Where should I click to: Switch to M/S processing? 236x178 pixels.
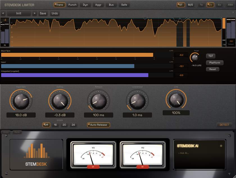coord(190,5)
